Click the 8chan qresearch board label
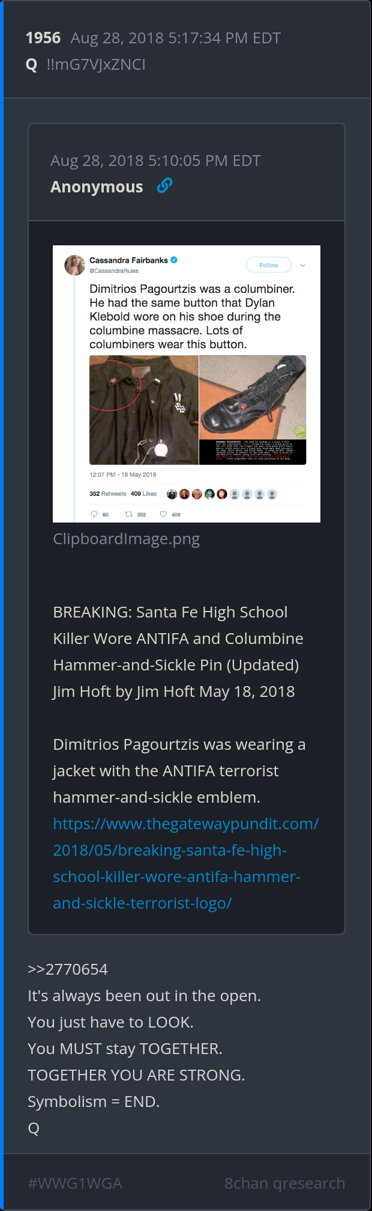This screenshot has height=1211, width=372. coord(285,1183)
